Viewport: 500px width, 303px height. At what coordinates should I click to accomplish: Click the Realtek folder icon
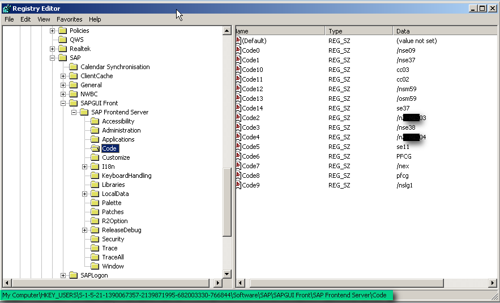coord(62,49)
